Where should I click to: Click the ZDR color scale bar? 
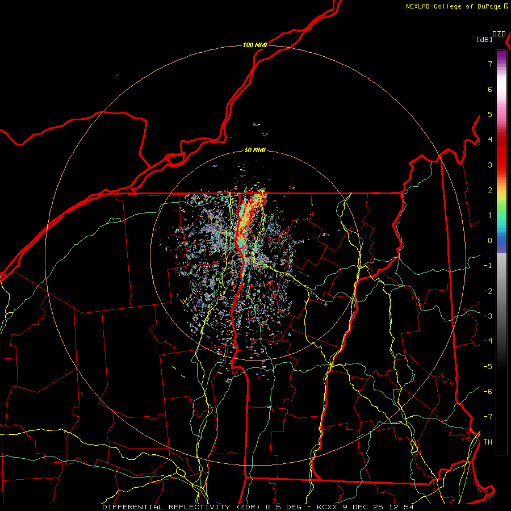tap(501, 252)
